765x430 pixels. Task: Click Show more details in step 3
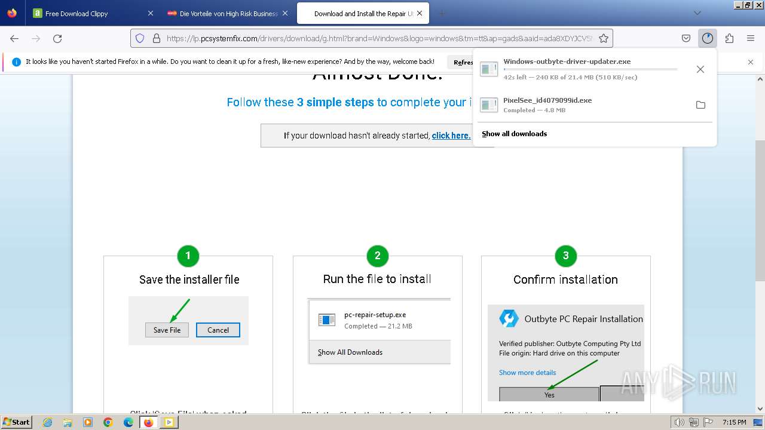(527, 373)
